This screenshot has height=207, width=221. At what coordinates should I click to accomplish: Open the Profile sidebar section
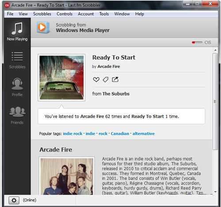coord(17,87)
